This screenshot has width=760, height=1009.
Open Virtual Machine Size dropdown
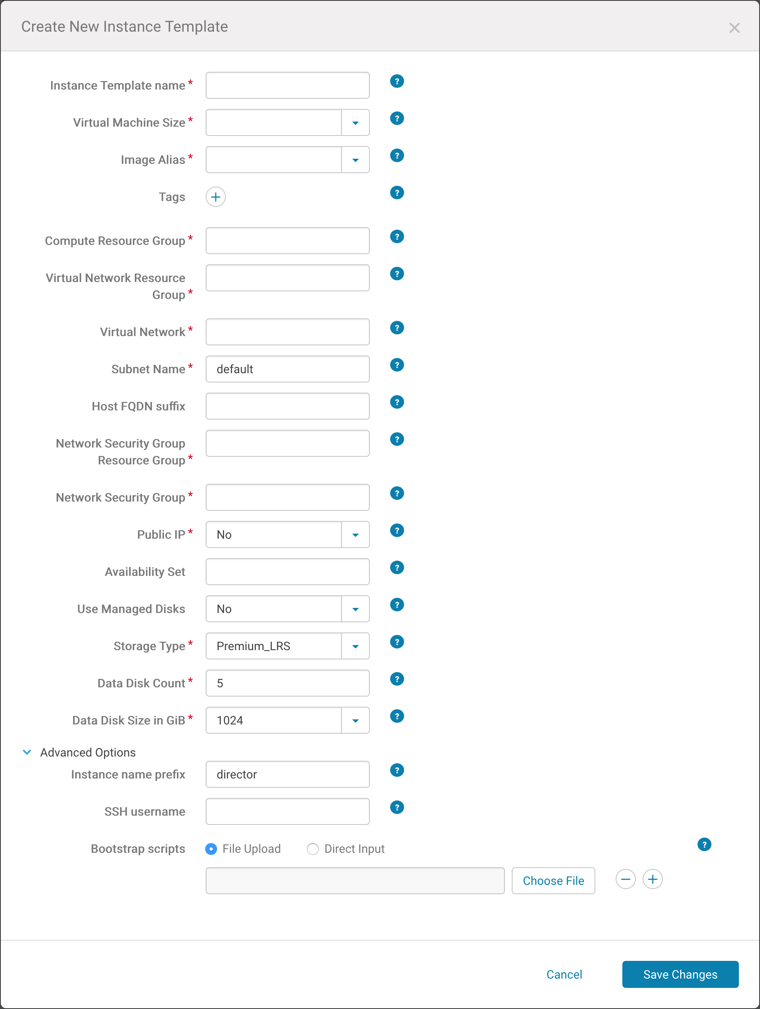tap(356, 123)
